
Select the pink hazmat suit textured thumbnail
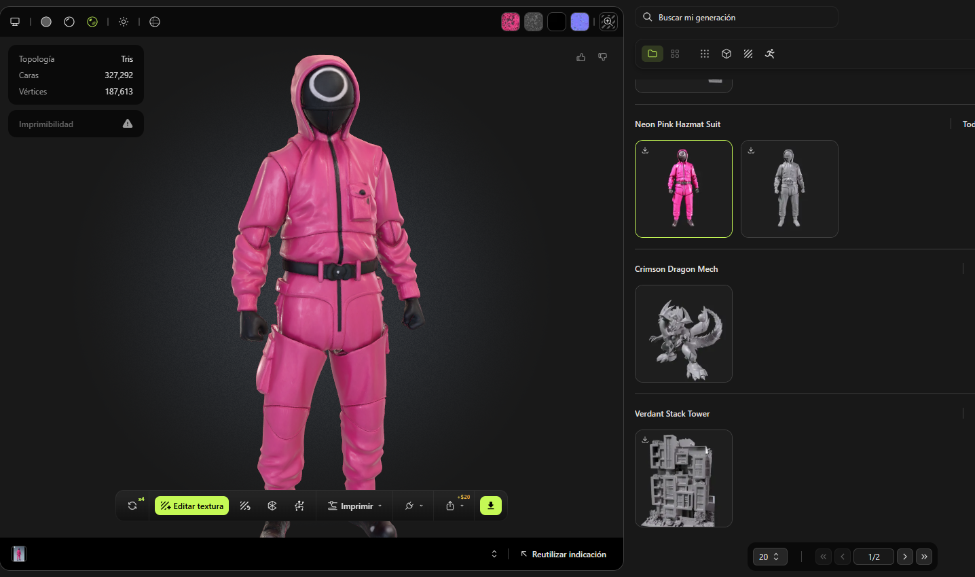(684, 189)
